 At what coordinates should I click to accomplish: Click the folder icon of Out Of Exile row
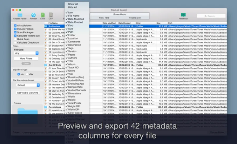[x=46, y=65]
